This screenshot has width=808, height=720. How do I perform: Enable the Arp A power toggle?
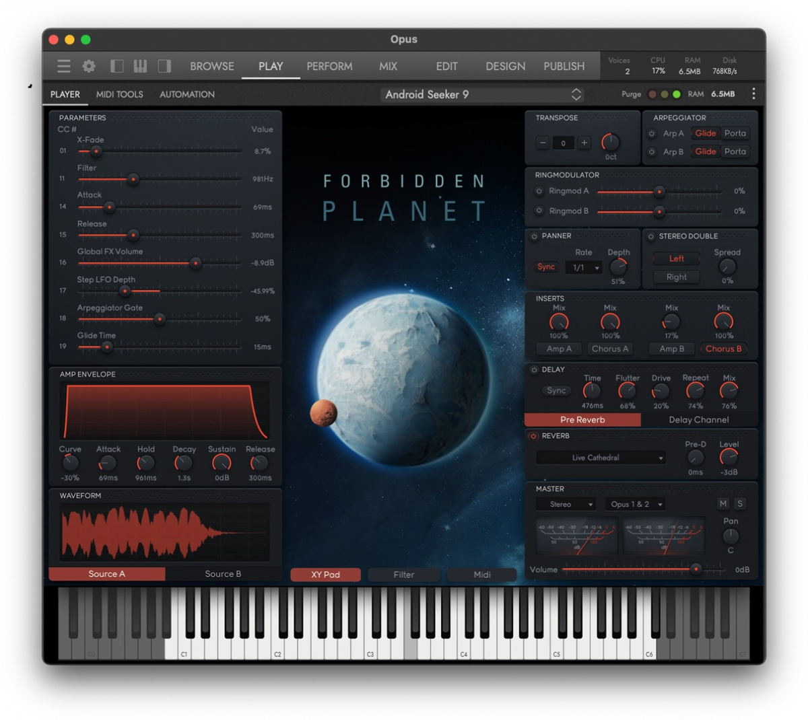[x=650, y=133]
